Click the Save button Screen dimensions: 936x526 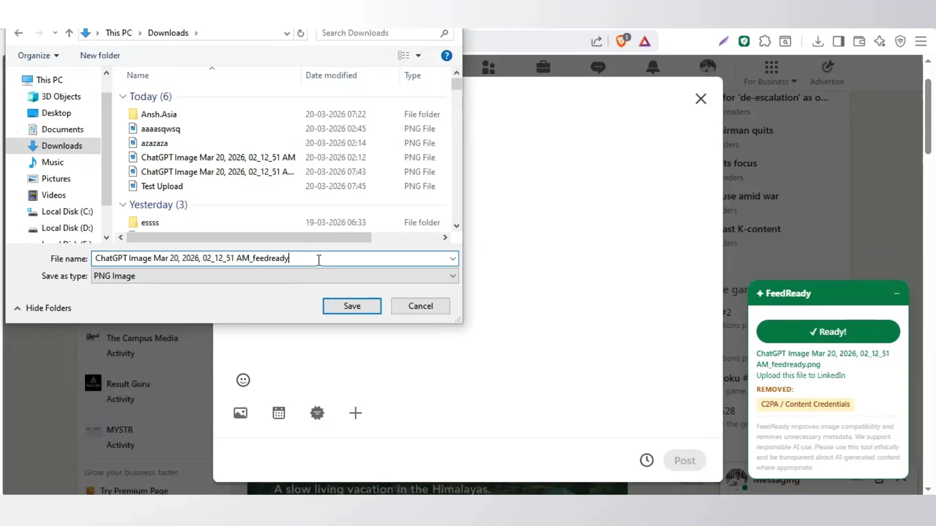[352, 306]
